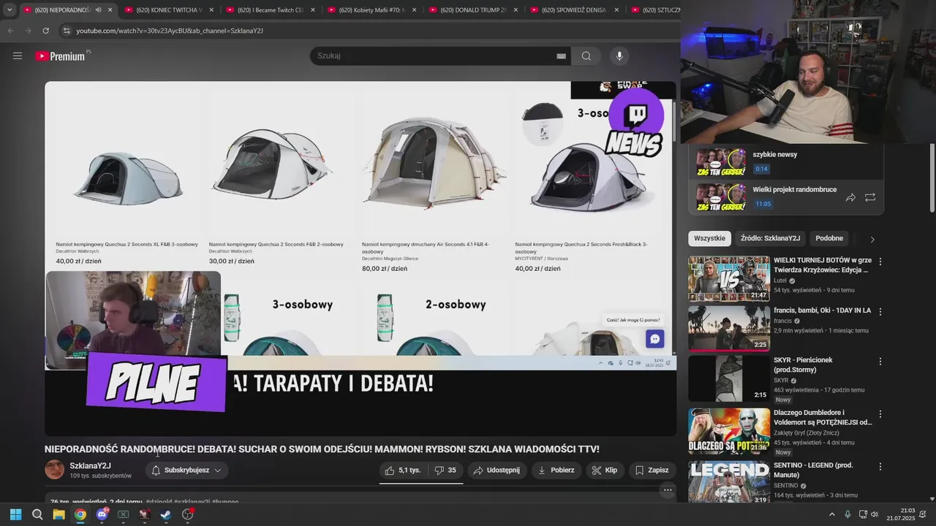936x526 pixels.
Task: Start voice search with the microphone icon
Action: [x=619, y=56]
